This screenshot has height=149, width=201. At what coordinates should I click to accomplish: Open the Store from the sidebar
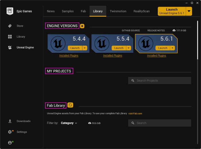coord(10,26)
